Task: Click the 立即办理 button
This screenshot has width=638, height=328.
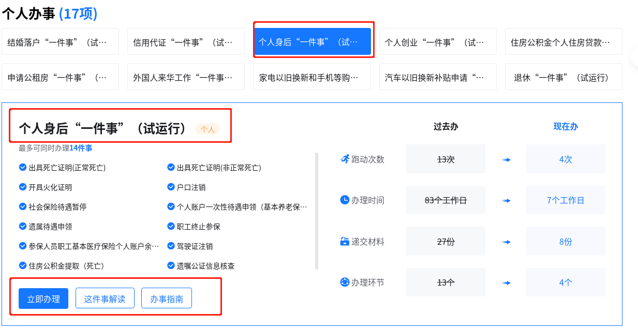Action: click(x=43, y=299)
